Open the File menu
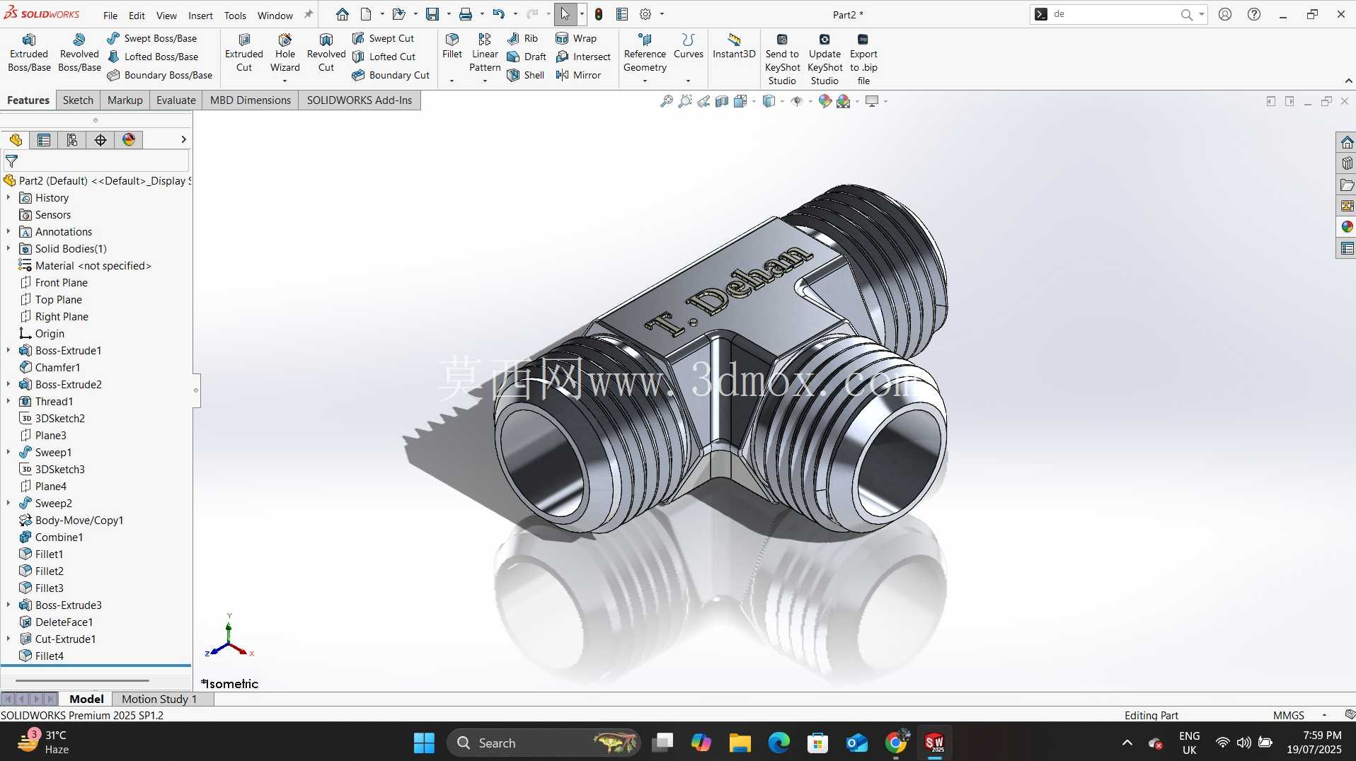1356x761 pixels. (x=110, y=15)
